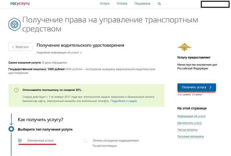This screenshot has width=231, height=156.
Task: Click the blue Получить услугу button
Action: click(x=197, y=87)
